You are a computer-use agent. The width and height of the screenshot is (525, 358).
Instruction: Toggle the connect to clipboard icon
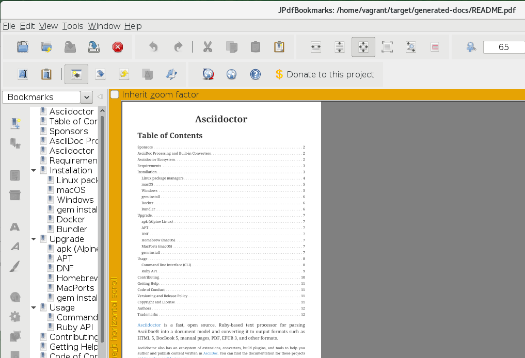(46, 74)
